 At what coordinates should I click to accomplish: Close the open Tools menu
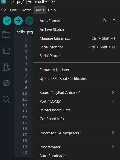click(x=40, y=10)
